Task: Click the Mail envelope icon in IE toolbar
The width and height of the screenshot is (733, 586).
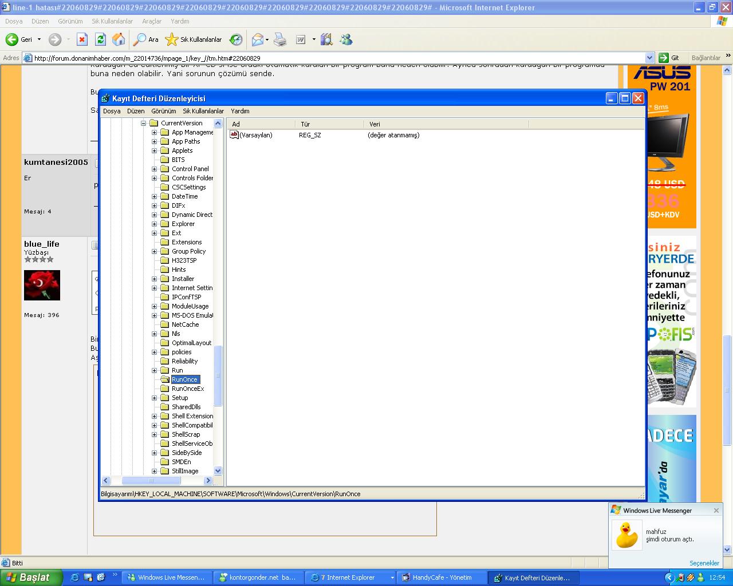Action: 258,39
